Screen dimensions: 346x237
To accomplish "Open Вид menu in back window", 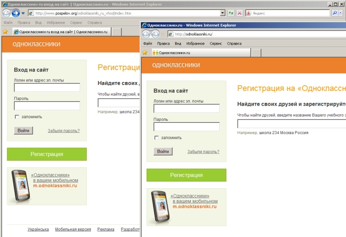I will coord(38,22).
